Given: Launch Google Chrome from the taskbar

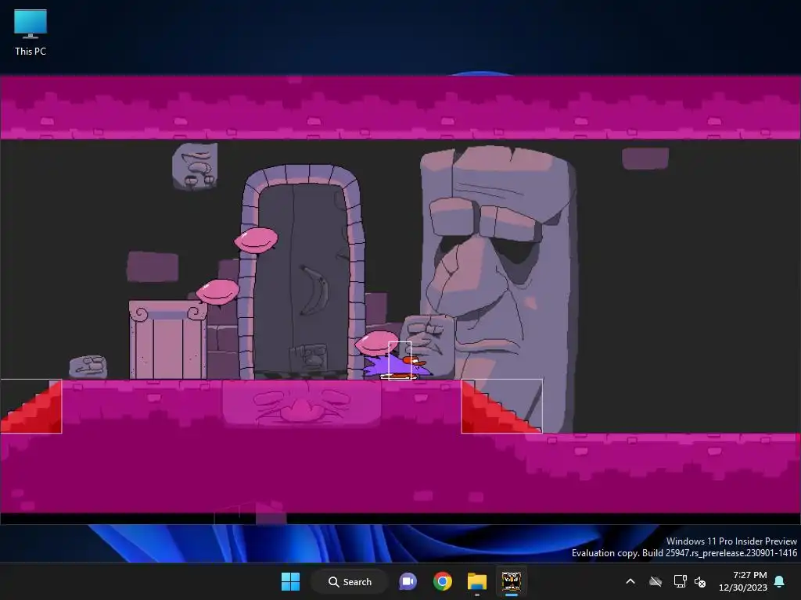Looking at the screenshot, I should coord(443,581).
